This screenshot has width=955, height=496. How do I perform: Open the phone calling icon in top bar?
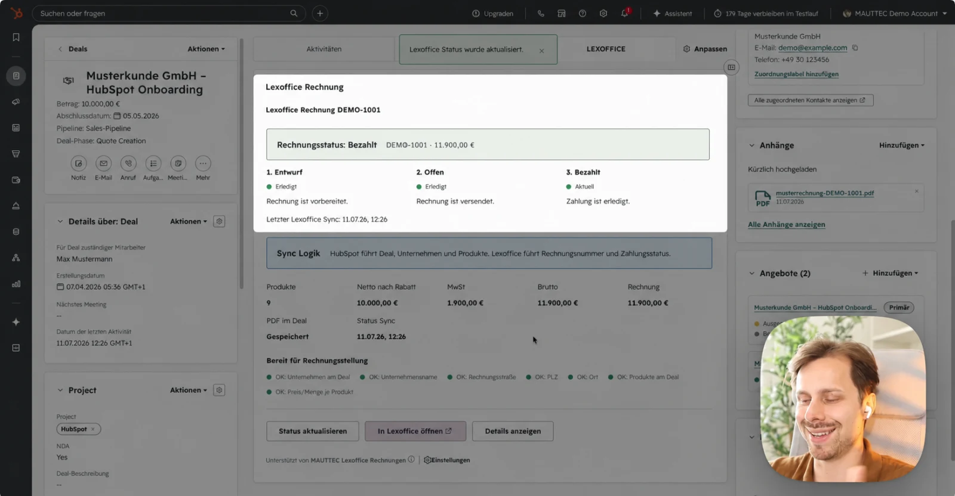coord(541,13)
